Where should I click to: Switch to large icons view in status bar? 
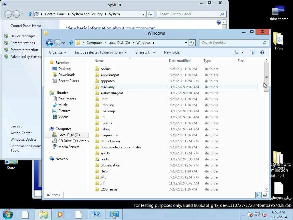(x=265, y=195)
